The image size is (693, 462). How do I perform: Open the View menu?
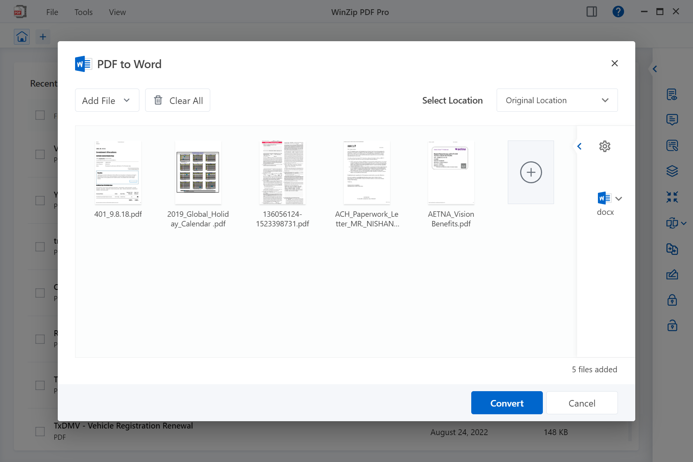point(117,12)
